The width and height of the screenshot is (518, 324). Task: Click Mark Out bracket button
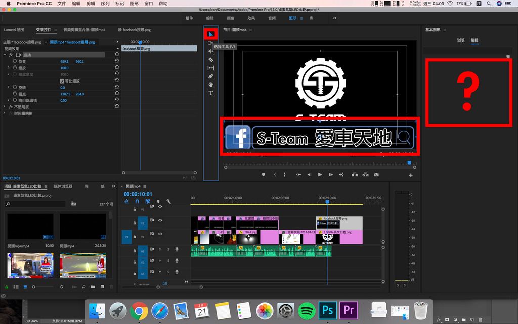pos(284,175)
